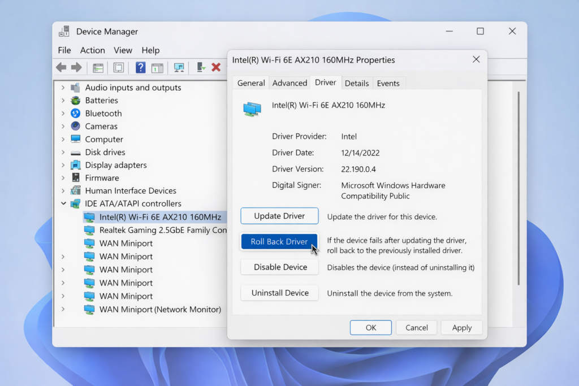This screenshot has width=579, height=386.
Task: Click the Disk drives category icon
Action: [76, 153]
